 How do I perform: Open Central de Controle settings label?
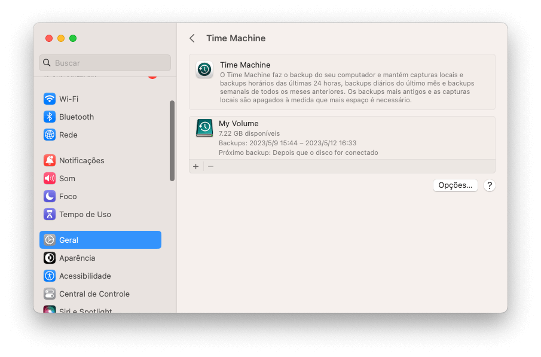(94, 294)
